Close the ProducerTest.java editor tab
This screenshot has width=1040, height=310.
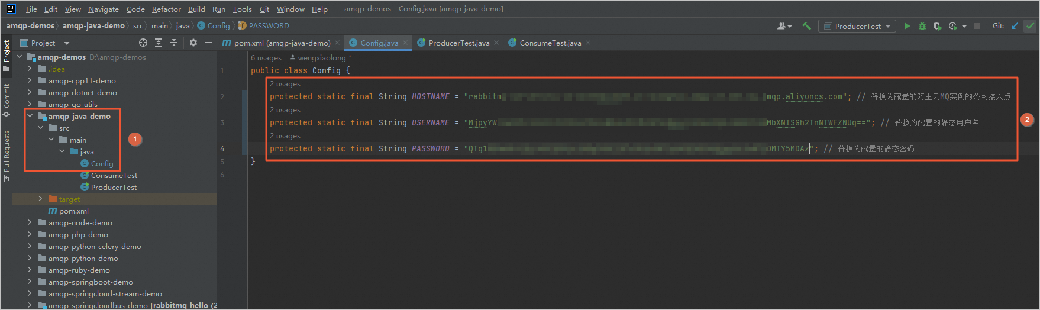pyautogui.click(x=496, y=43)
